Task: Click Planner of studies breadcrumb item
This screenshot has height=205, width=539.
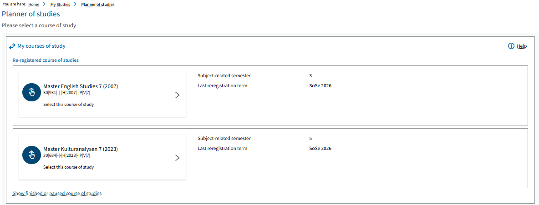Action: [x=98, y=5]
